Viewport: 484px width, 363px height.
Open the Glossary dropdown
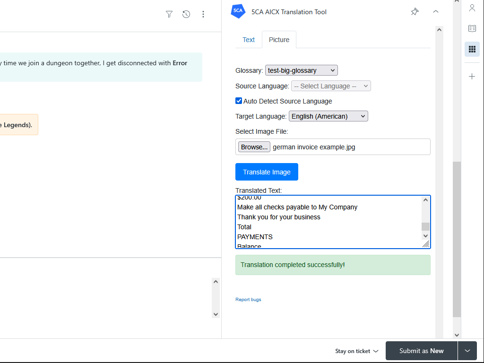tap(301, 70)
